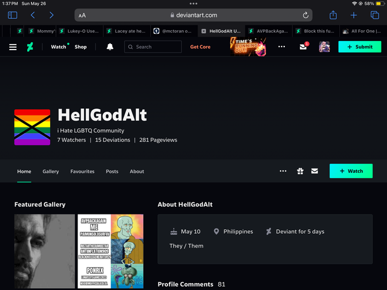Select the Gallery profile tab
387x290 pixels.
[51, 172]
